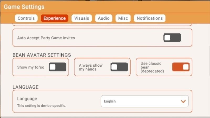Go to the Audio settings tab
Viewport: 210px width, 118px height.
coord(104,18)
